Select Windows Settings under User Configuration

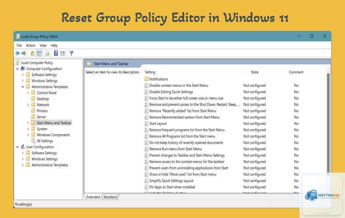pos(44,159)
